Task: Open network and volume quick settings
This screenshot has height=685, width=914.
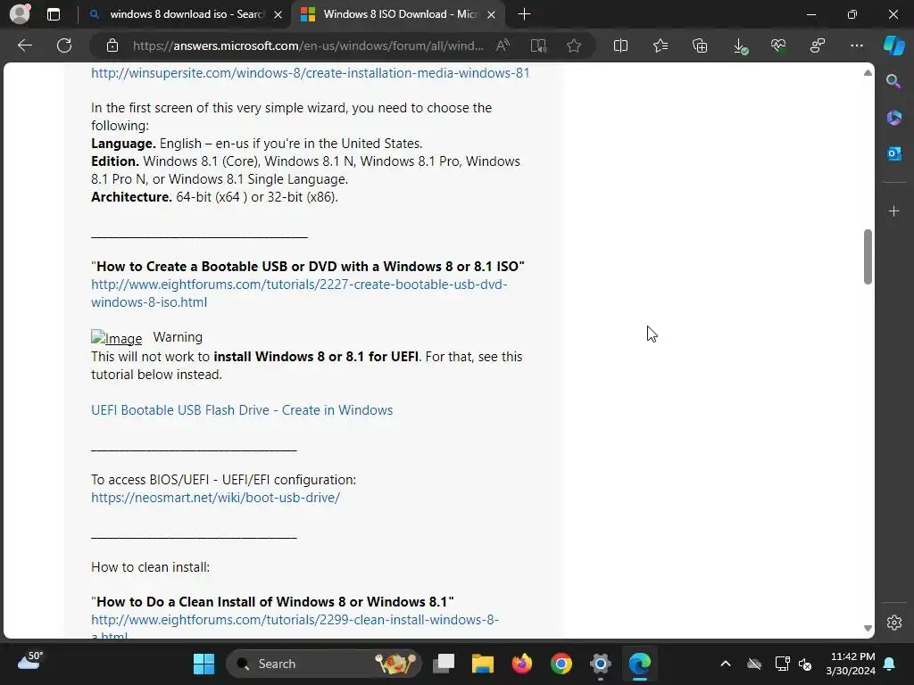Action: click(x=794, y=664)
